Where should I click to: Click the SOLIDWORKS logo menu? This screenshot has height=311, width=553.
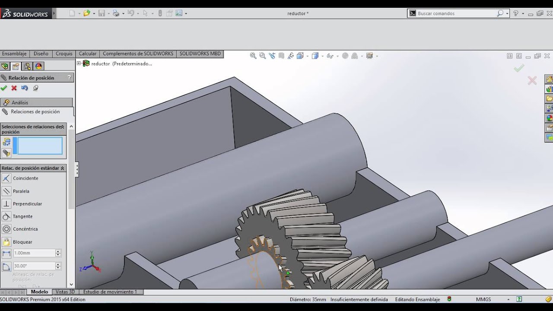(x=25, y=14)
